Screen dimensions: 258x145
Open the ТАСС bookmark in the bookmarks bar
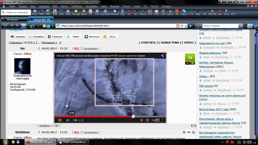pos(35,12)
